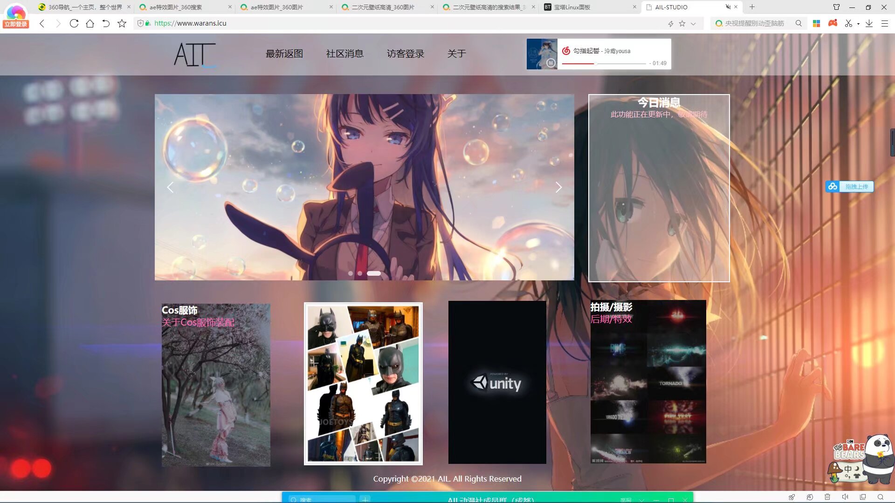The width and height of the screenshot is (895, 503).
Task: Click the scissors screenshot tool icon
Action: 848,23
